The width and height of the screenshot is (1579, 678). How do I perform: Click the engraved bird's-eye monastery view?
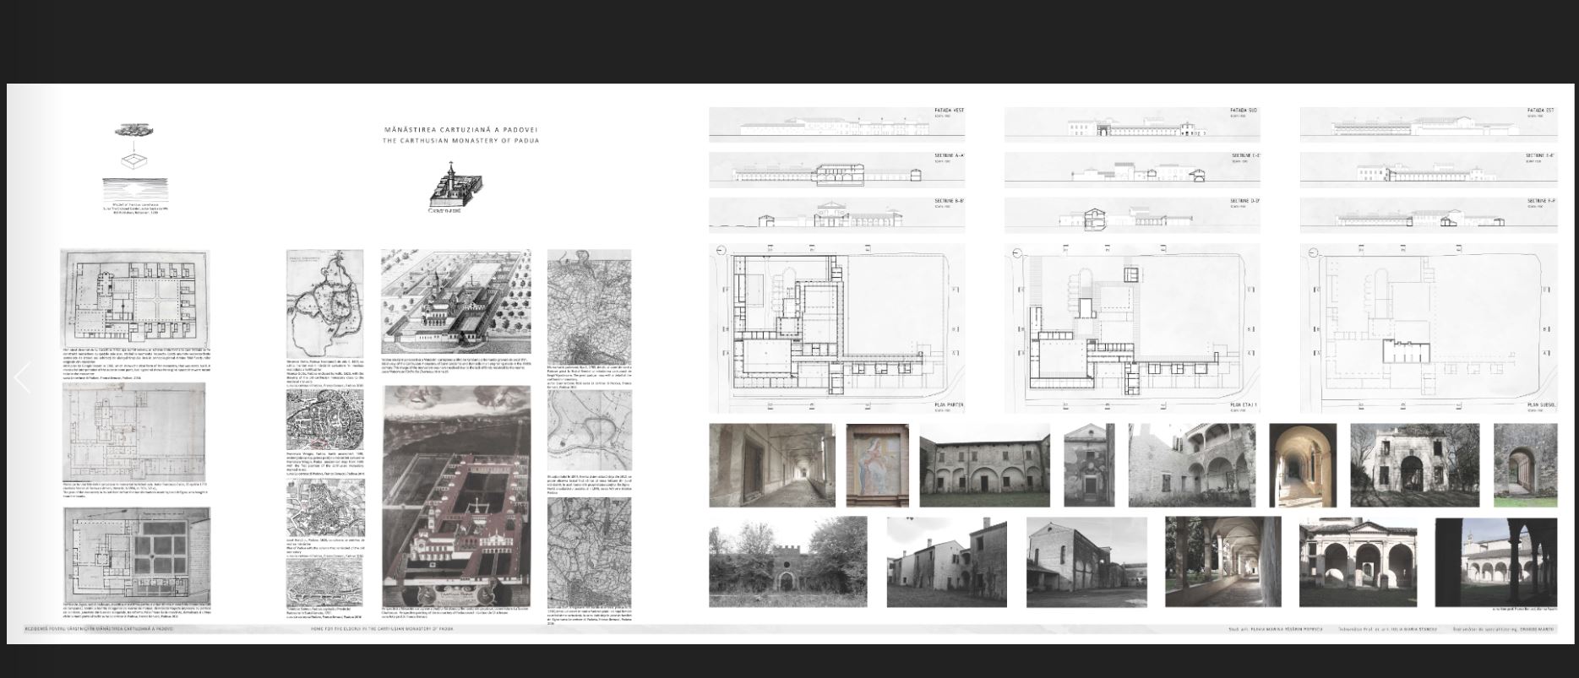(x=455, y=301)
